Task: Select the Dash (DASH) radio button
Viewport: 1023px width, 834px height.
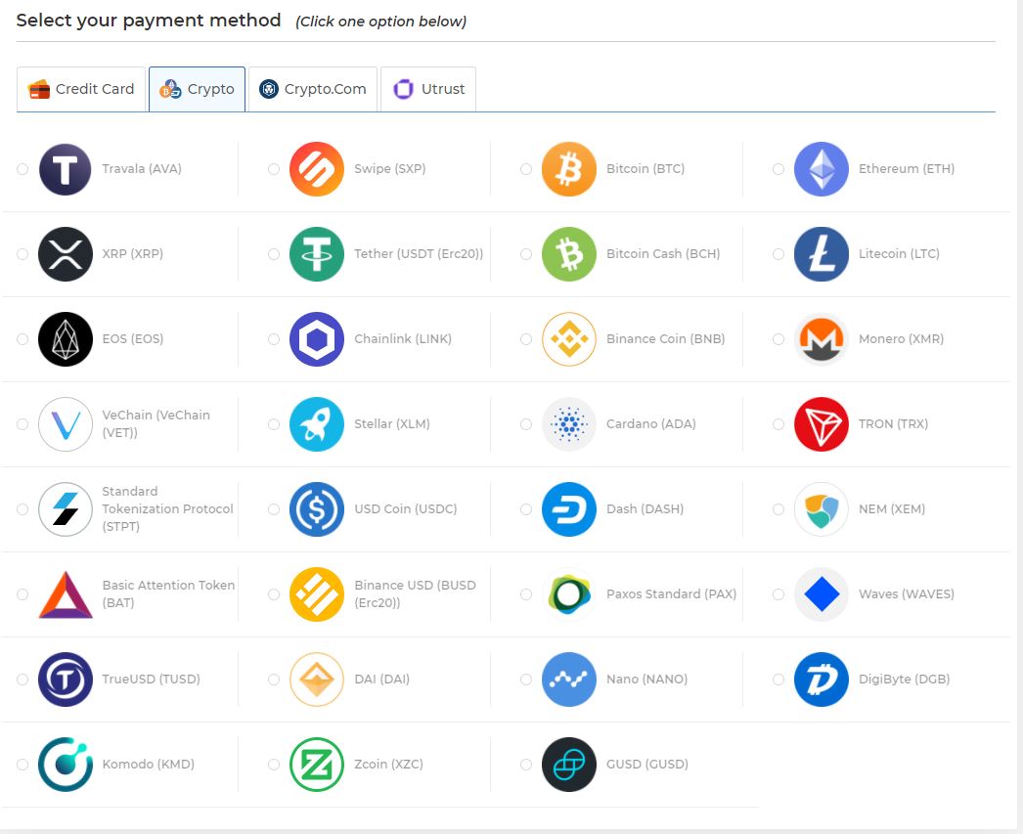Action: [526, 509]
